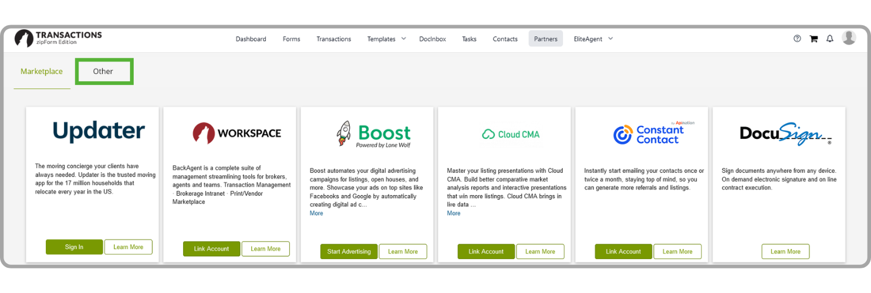Click Link Account on the Workspace card
This screenshot has height=293, width=871.
point(211,248)
